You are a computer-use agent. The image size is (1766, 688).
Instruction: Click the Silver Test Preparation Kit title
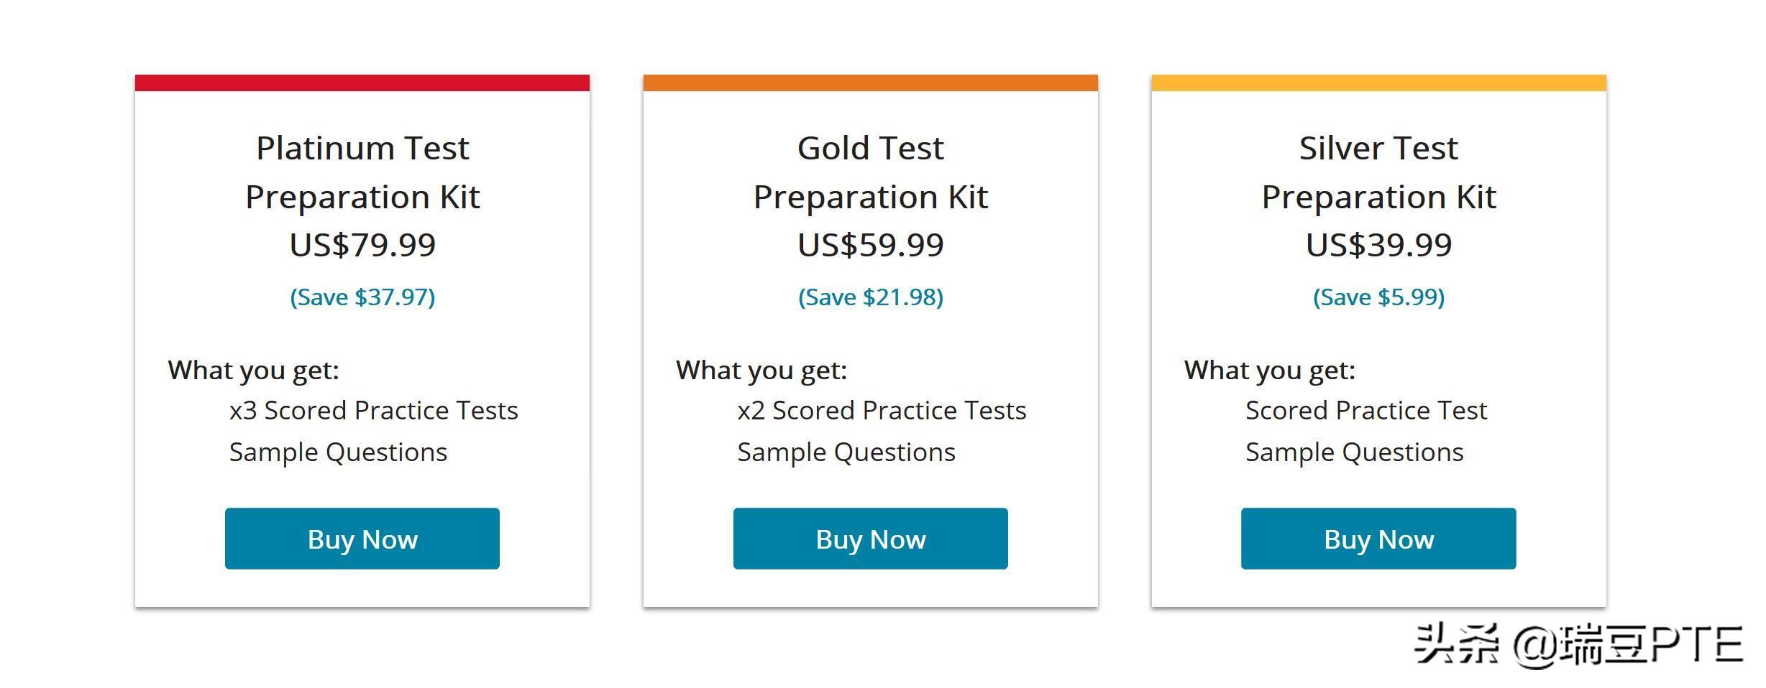pyautogui.click(x=1378, y=172)
